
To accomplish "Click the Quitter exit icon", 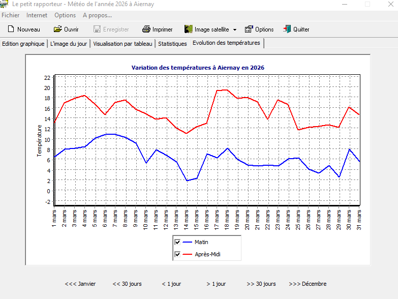I will tap(287, 29).
